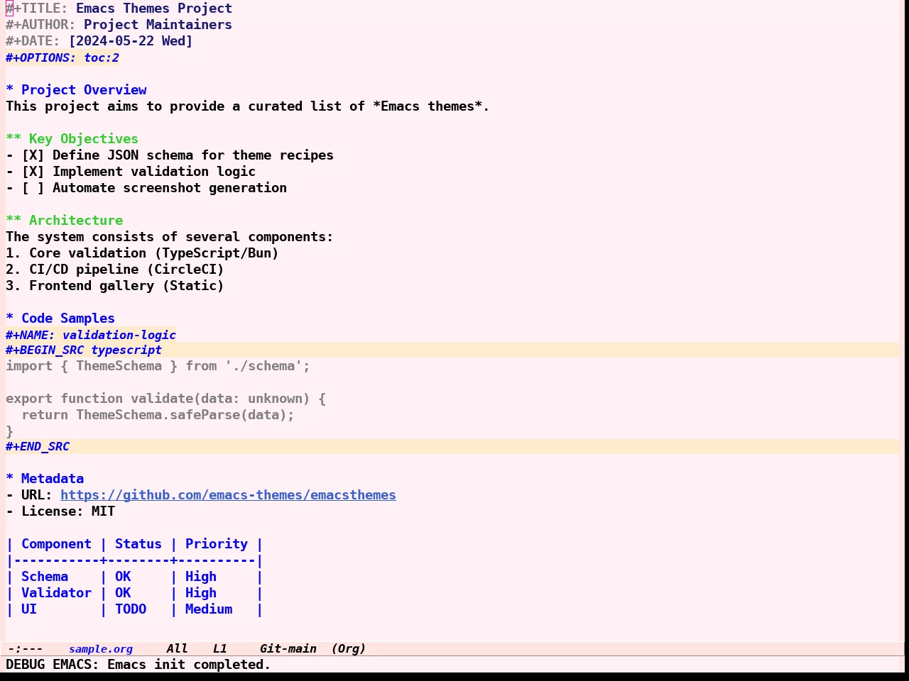Click the system consists of several components line
The height and width of the screenshot is (681, 909).
click(x=169, y=237)
